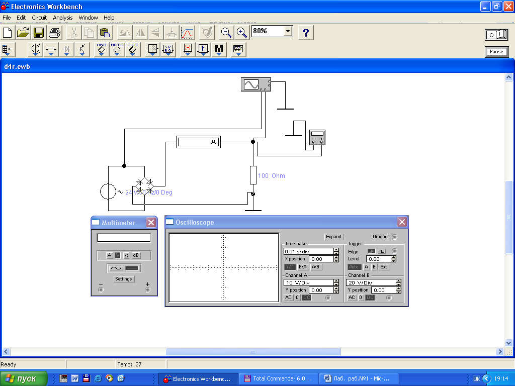Open the Basic components bin
The height and width of the screenshot is (386, 515).
51,50
